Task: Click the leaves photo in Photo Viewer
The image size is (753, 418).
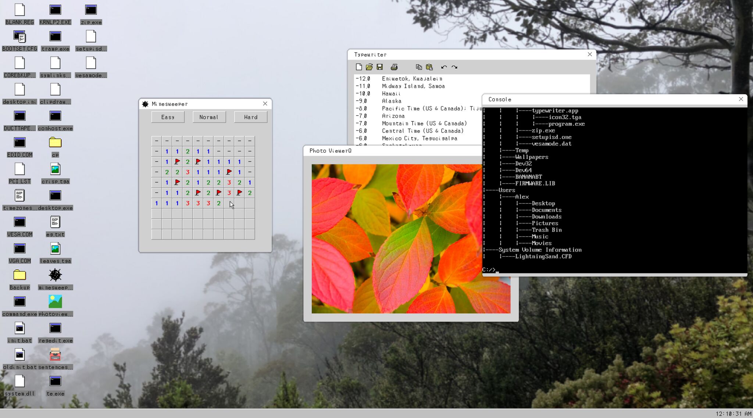Action: pyautogui.click(x=411, y=239)
